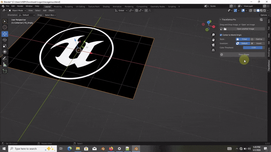Open the Object menu in viewport header
Viewport: 271px width, 152px height.
click(x=51, y=10)
